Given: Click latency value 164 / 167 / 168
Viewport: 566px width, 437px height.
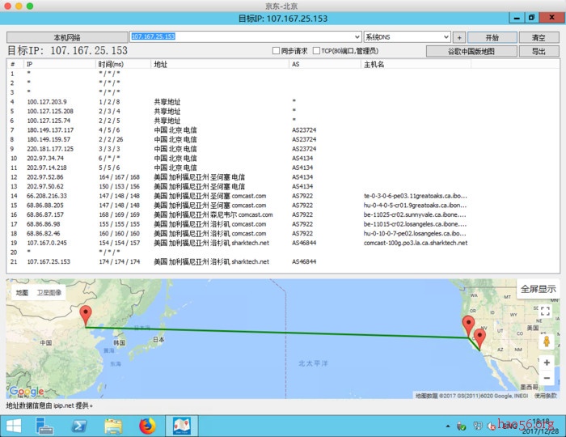Looking at the screenshot, I should coord(119,177).
